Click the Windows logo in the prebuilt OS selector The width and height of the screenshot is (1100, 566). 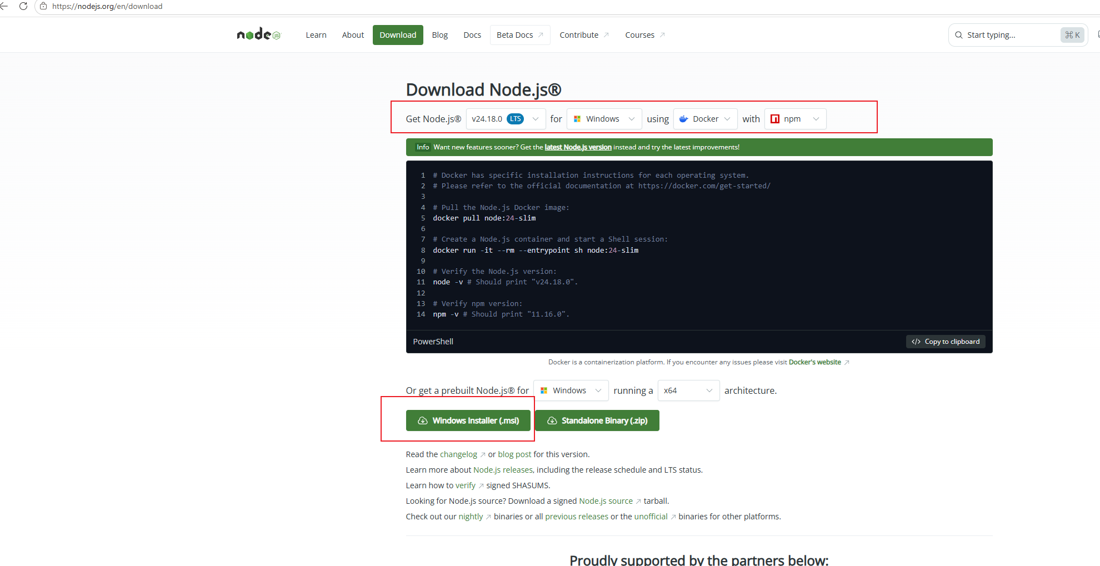click(544, 390)
